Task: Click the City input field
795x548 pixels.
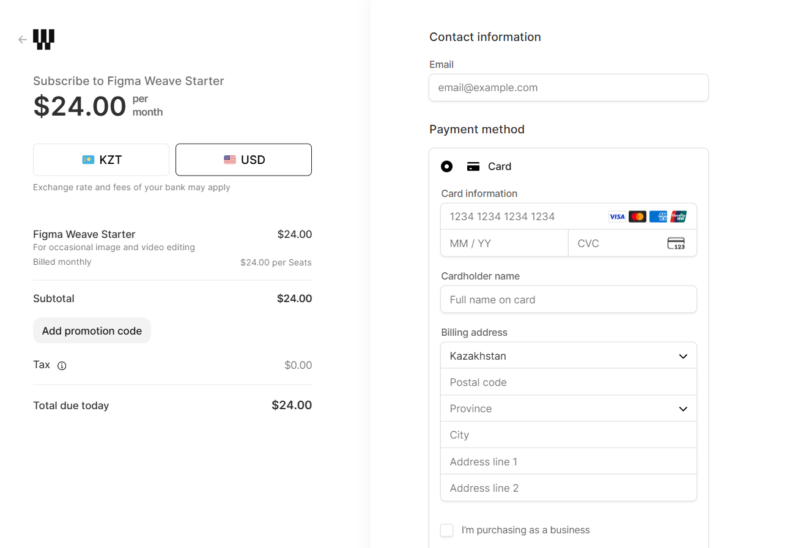Action: 569,435
